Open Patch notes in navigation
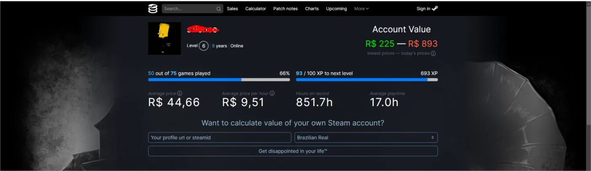 [285, 8]
